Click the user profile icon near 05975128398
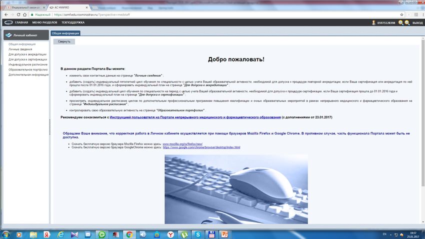Viewport: 425px width, 239px height. click(x=374, y=23)
